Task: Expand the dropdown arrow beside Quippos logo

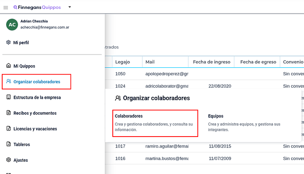Action: (70, 7)
